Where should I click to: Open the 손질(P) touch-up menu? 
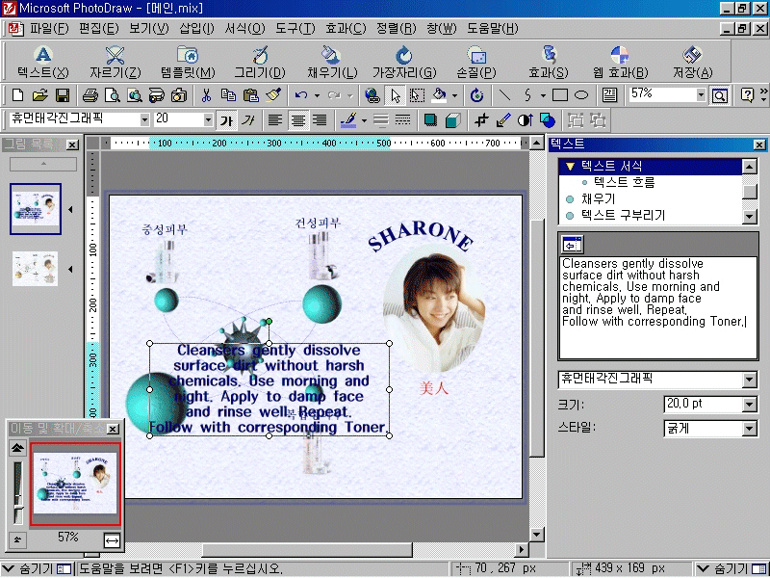pos(475,62)
